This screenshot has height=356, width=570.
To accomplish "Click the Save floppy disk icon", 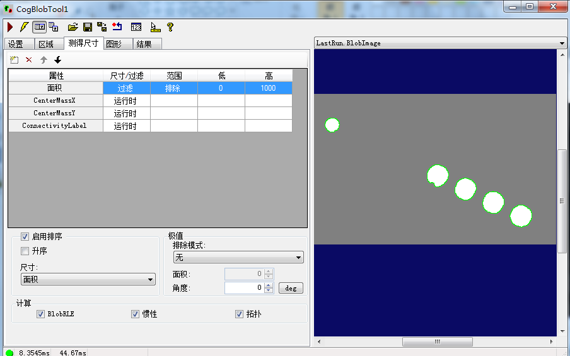I will (88, 27).
